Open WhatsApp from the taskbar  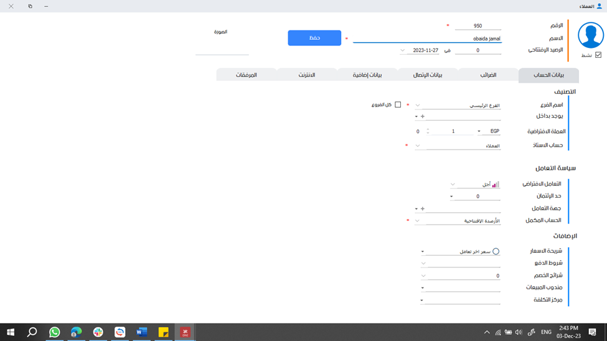click(x=55, y=332)
